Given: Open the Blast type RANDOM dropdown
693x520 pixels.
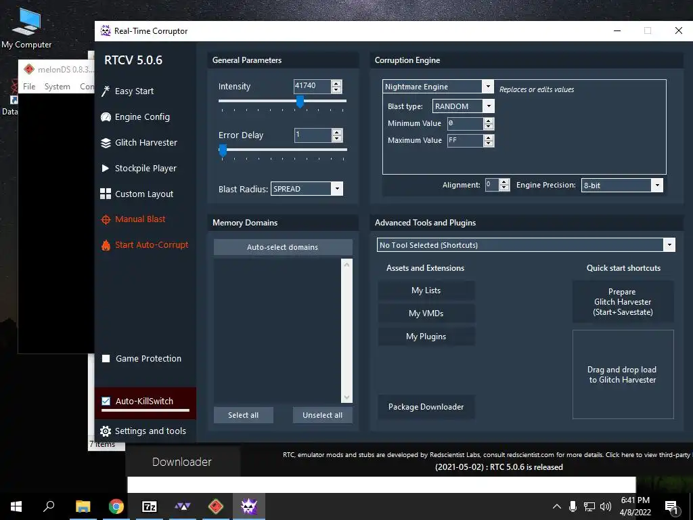Looking at the screenshot, I should (x=489, y=106).
